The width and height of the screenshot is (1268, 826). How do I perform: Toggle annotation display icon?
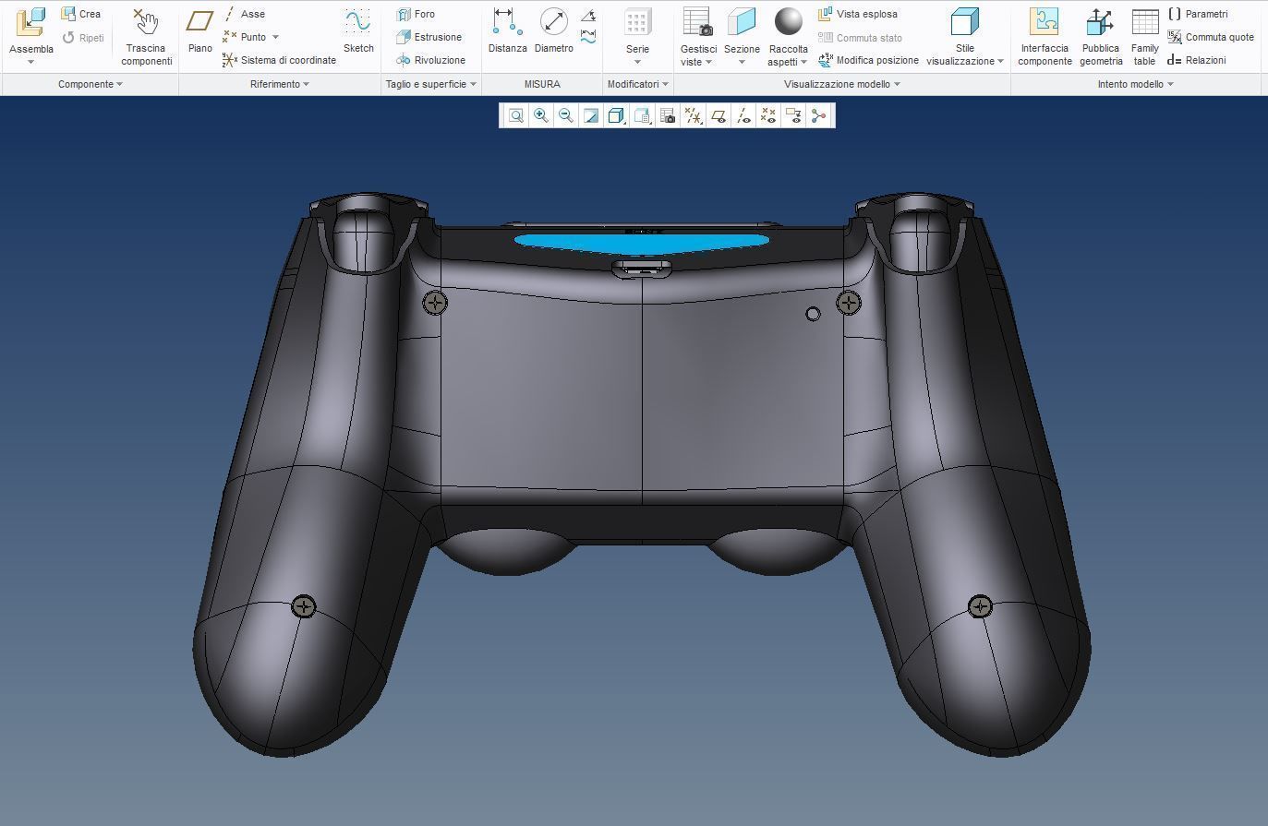[793, 115]
